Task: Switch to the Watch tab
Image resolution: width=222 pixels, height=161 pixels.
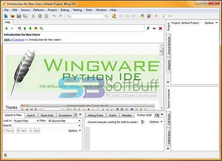Action: [x=113, y=115]
